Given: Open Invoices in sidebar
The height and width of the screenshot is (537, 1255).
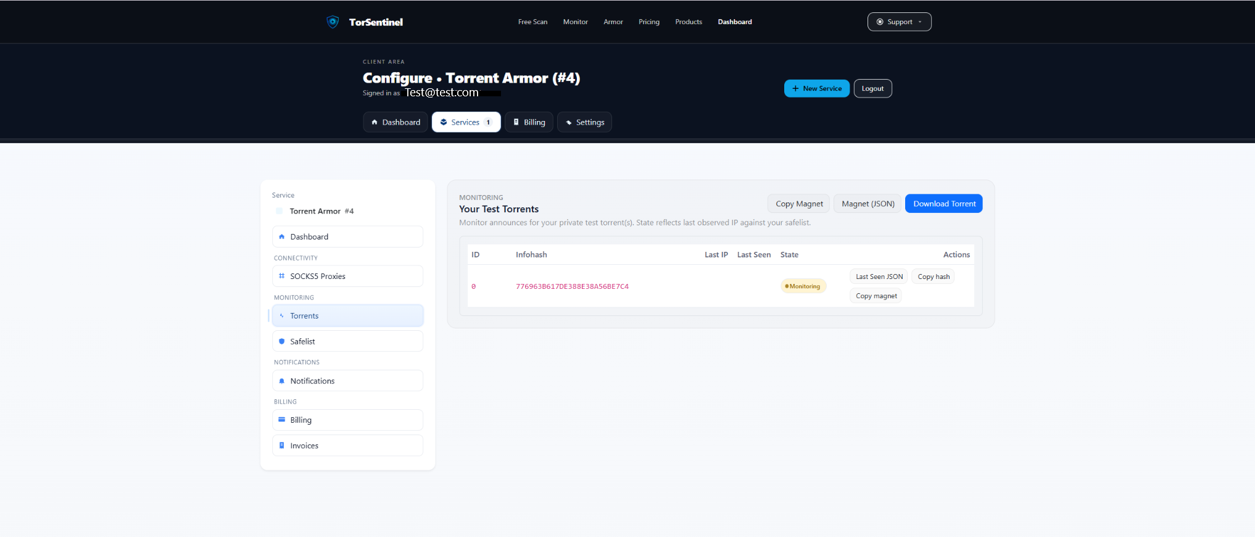Looking at the screenshot, I should pos(347,446).
